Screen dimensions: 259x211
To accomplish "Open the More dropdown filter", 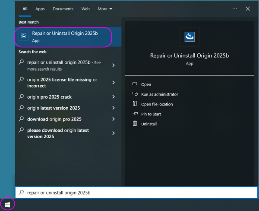I will (104, 9).
